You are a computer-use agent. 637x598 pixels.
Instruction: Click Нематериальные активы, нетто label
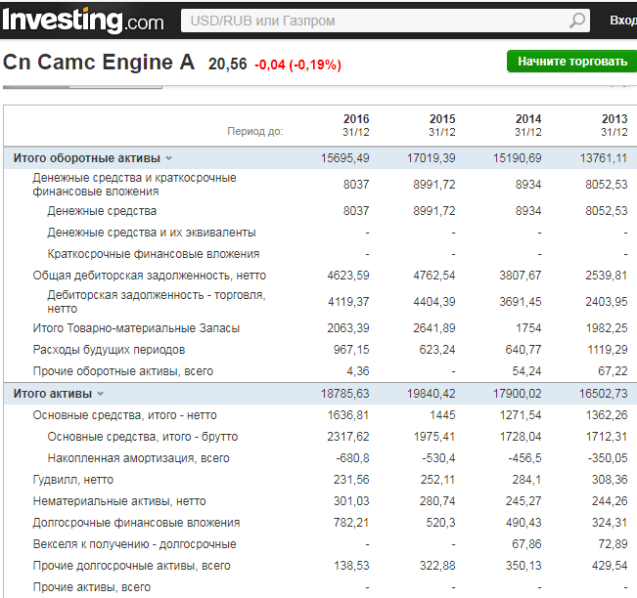tap(119, 501)
